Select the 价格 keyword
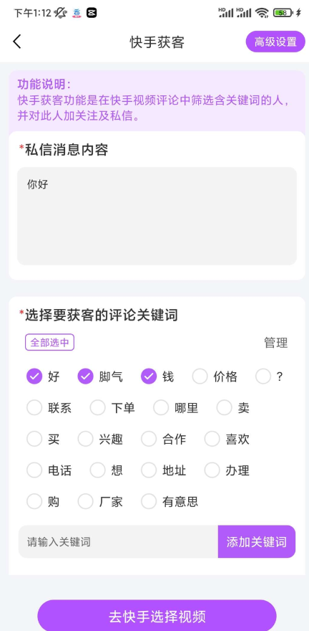The image size is (309, 631). pyautogui.click(x=200, y=376)
